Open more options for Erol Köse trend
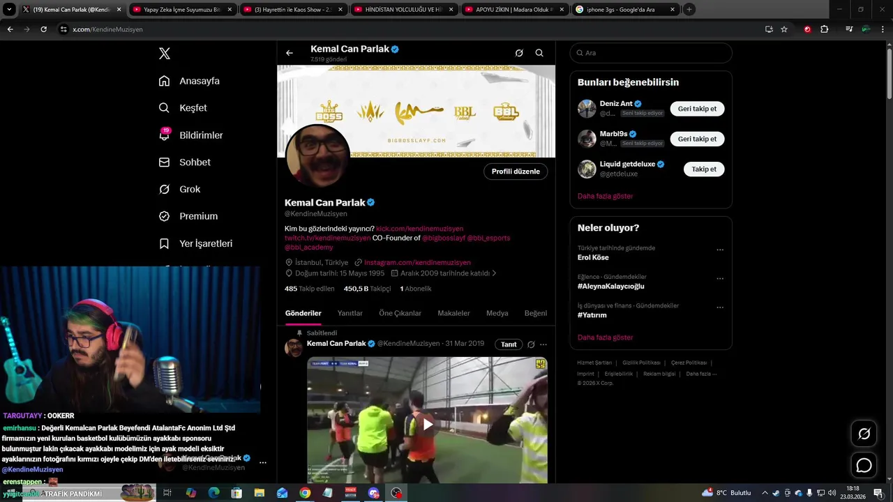 (x=720, y=250)
